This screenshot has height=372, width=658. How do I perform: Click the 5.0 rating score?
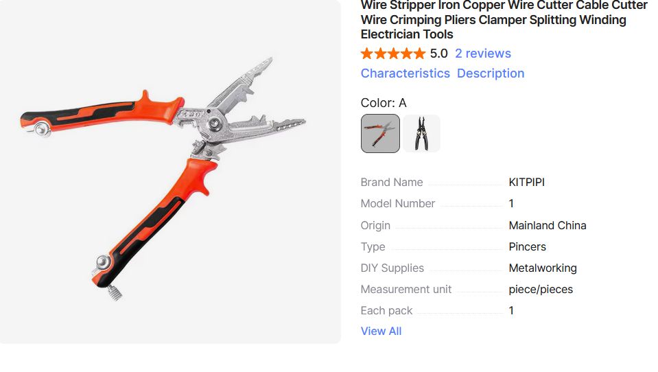439,54
